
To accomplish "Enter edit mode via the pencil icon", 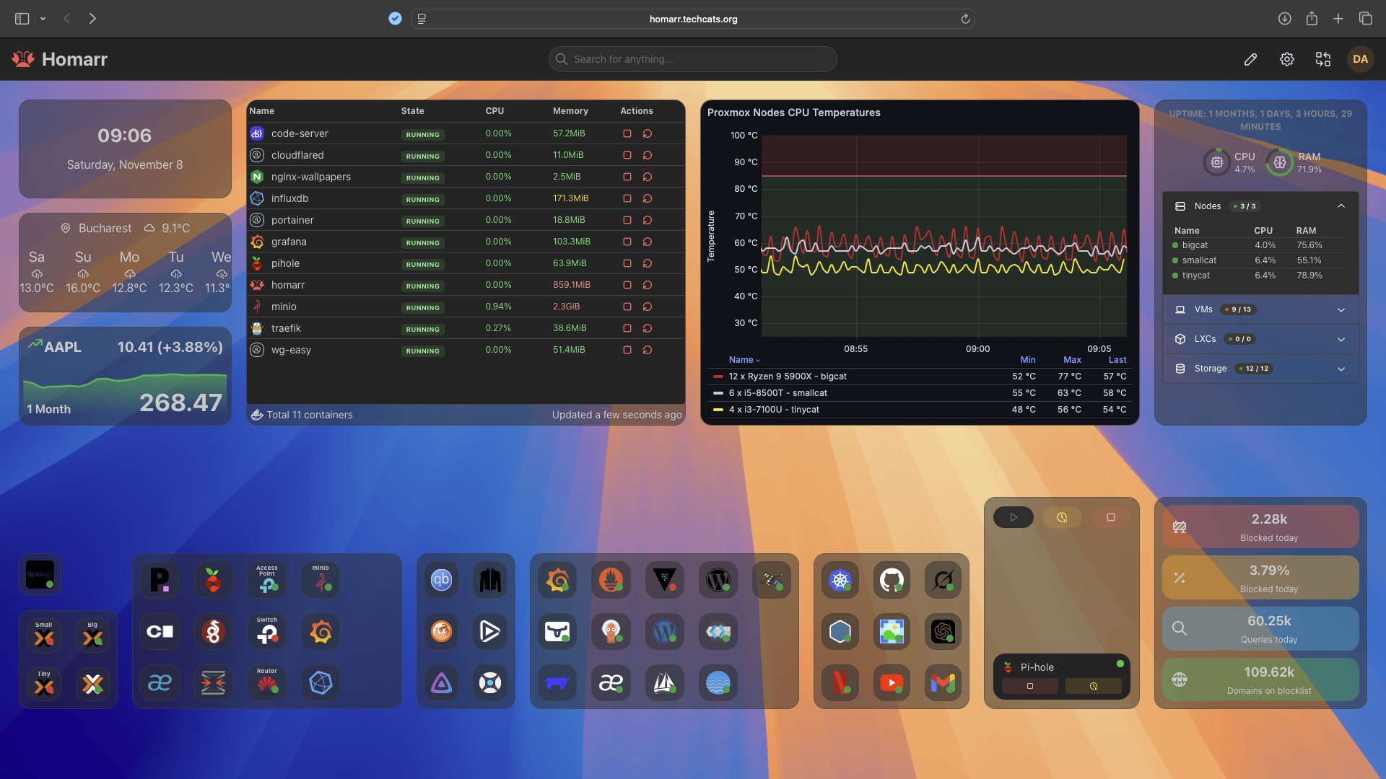I will pyautogui.click(x=1250, y=59).
